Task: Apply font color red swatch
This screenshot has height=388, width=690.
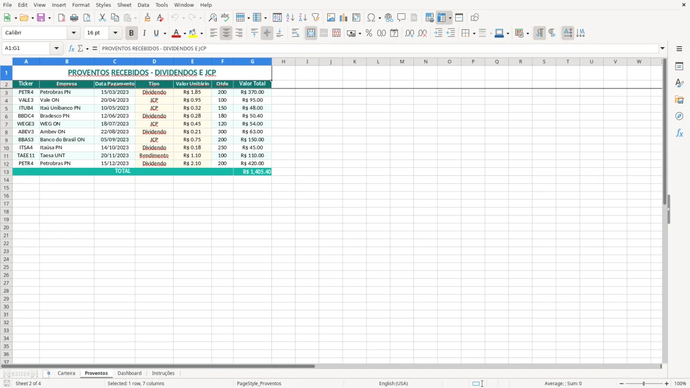Action: [x=177, y=33]
